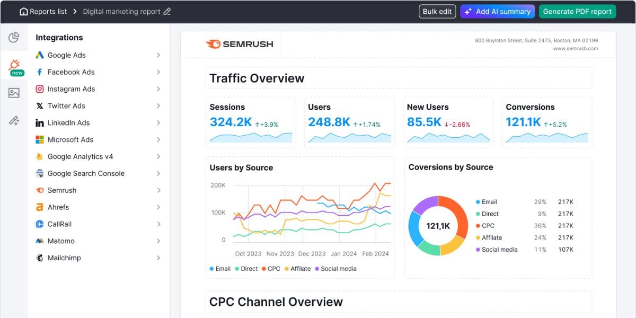Click the Ahrefs logo icon
This screenshot has height=318, width=636.
[x=40, y=207]
